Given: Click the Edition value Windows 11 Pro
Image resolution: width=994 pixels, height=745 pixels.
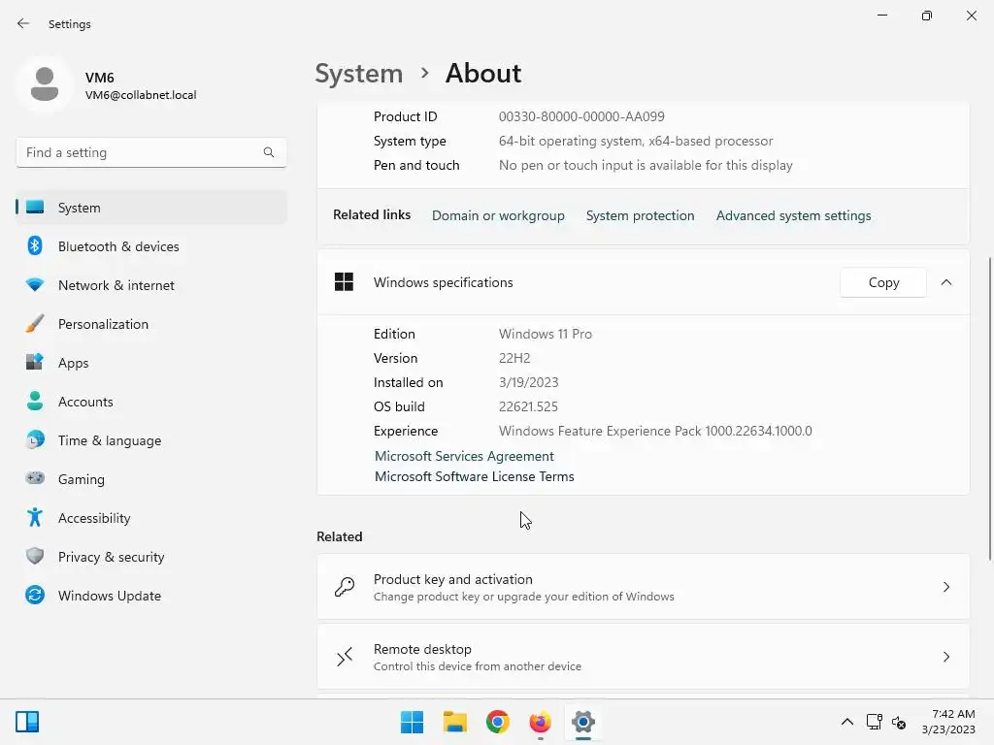Looking at the screenshot, I should [546, 334].
